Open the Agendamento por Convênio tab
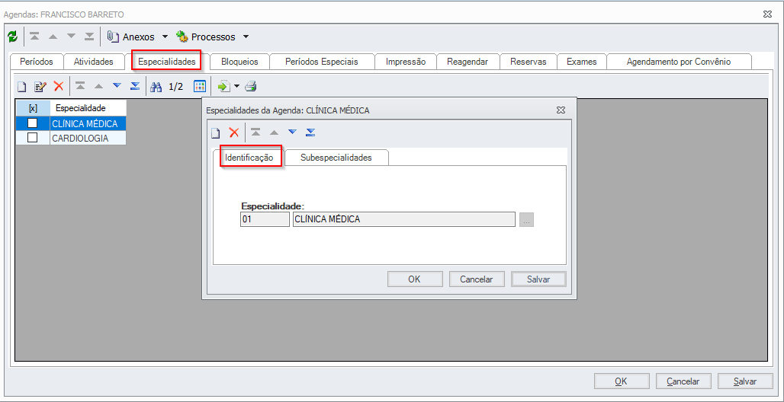Screen dimensions: 784x402 pos(679,62)
